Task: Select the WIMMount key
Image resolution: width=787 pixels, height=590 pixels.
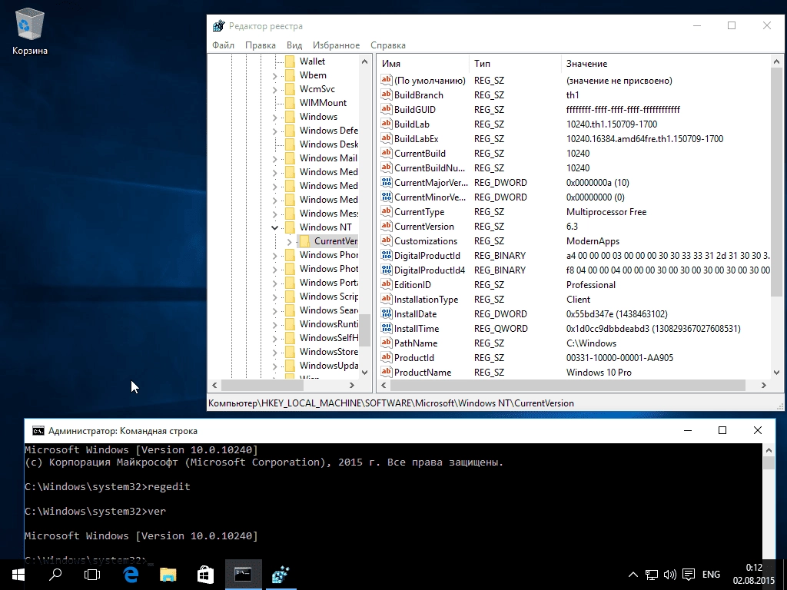Action: point(323,103)
